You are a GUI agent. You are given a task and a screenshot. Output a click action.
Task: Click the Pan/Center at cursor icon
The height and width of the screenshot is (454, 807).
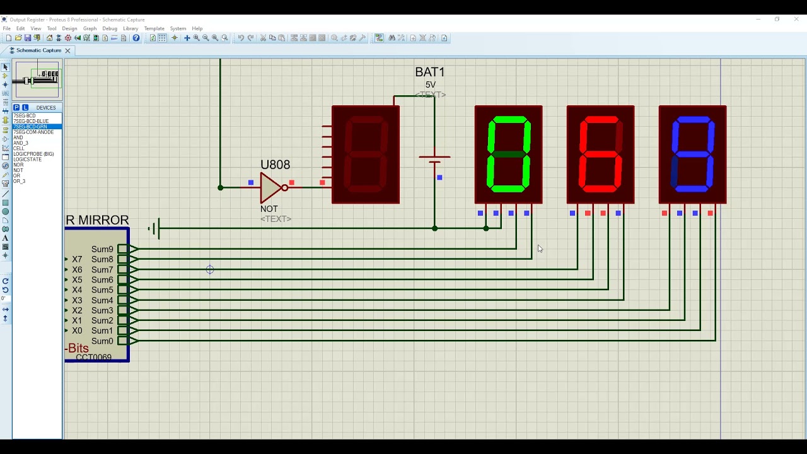coord(187,38)
